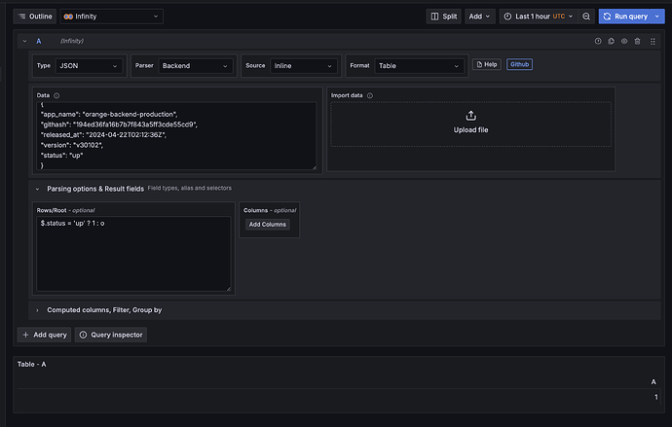Open the Github link
672x427 pixels.
pyautogui.click(x=519, y=64)
